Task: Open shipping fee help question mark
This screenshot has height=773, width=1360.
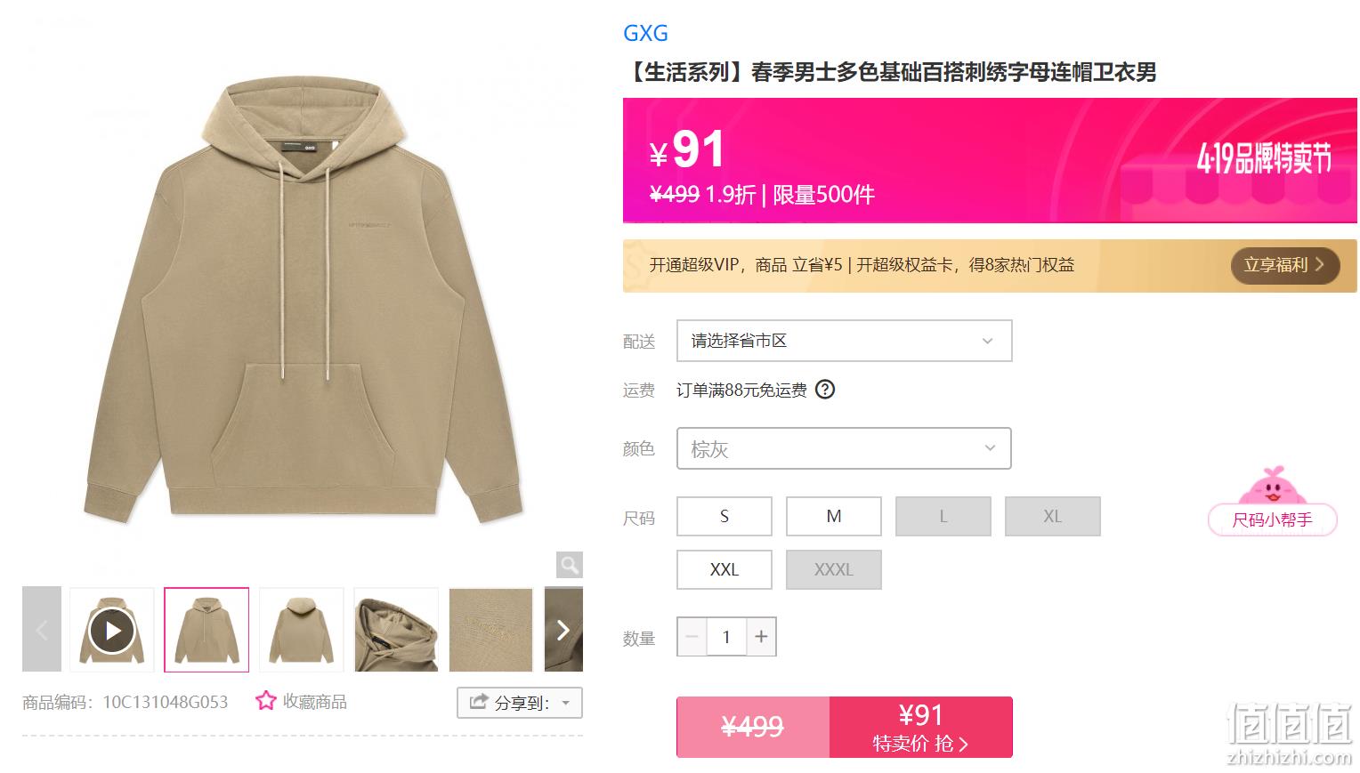Action: click(825, 390)
